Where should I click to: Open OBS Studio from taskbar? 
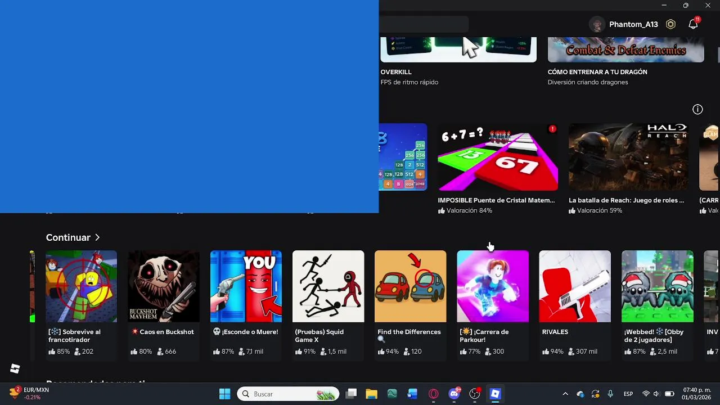tap(475, 394)
